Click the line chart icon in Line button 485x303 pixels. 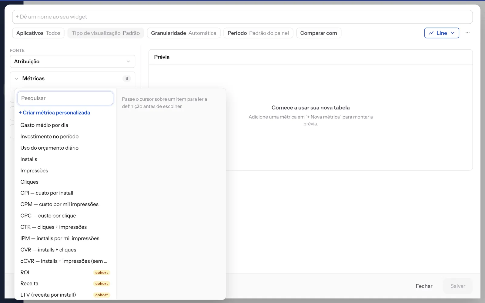[x=431, y=33]
